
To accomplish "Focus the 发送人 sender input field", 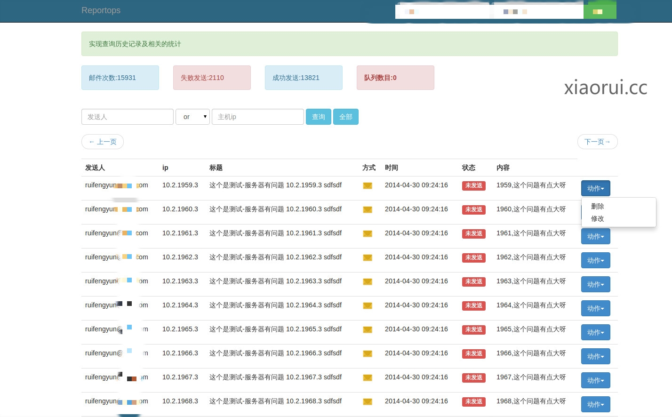I will (x=128, y=117).
